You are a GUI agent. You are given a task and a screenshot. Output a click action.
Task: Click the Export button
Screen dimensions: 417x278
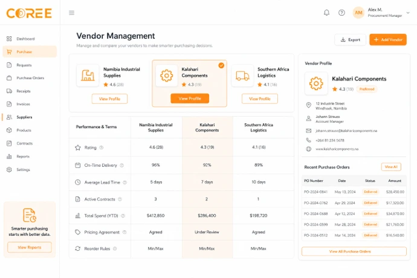point(351,40)
